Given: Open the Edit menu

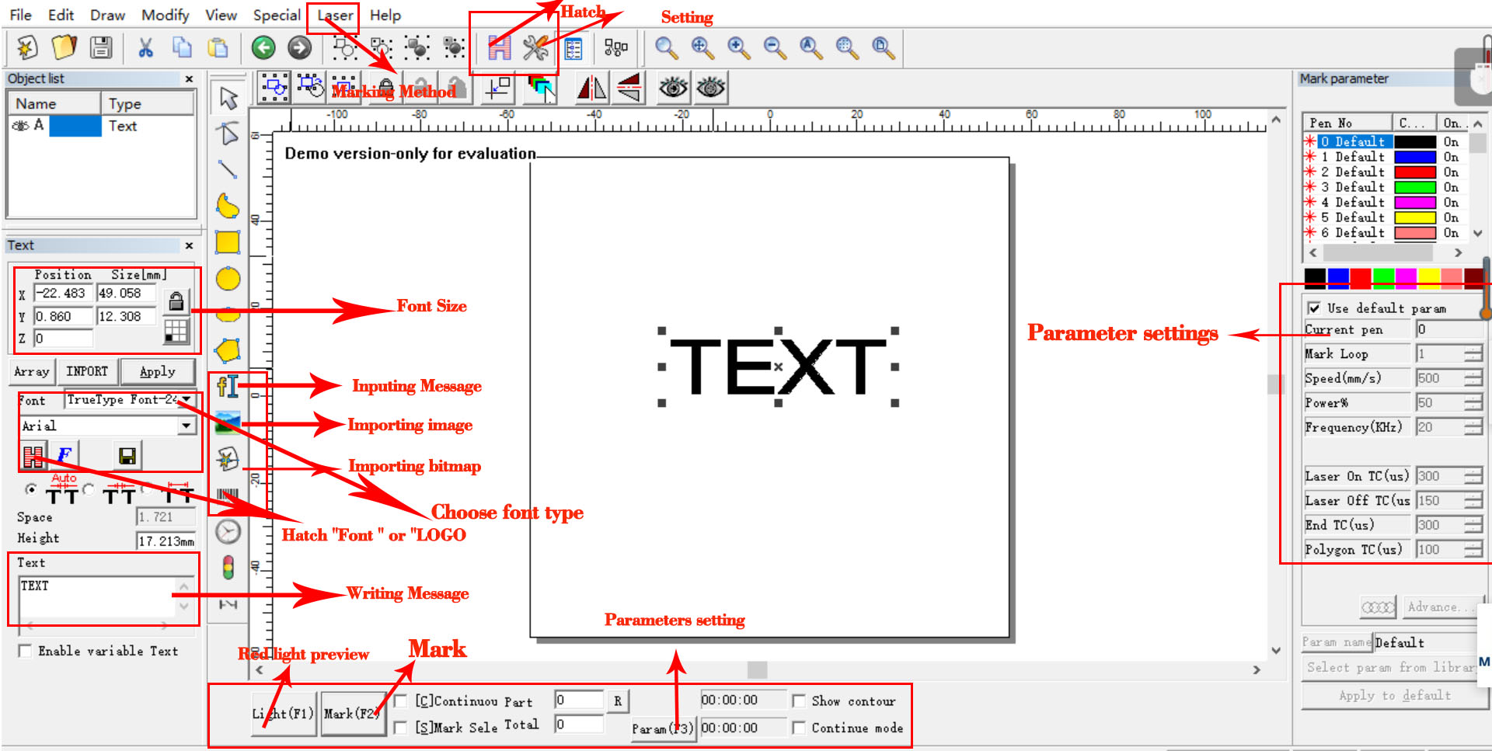Looking at the screenshot, I should click(x=61, y=15).
